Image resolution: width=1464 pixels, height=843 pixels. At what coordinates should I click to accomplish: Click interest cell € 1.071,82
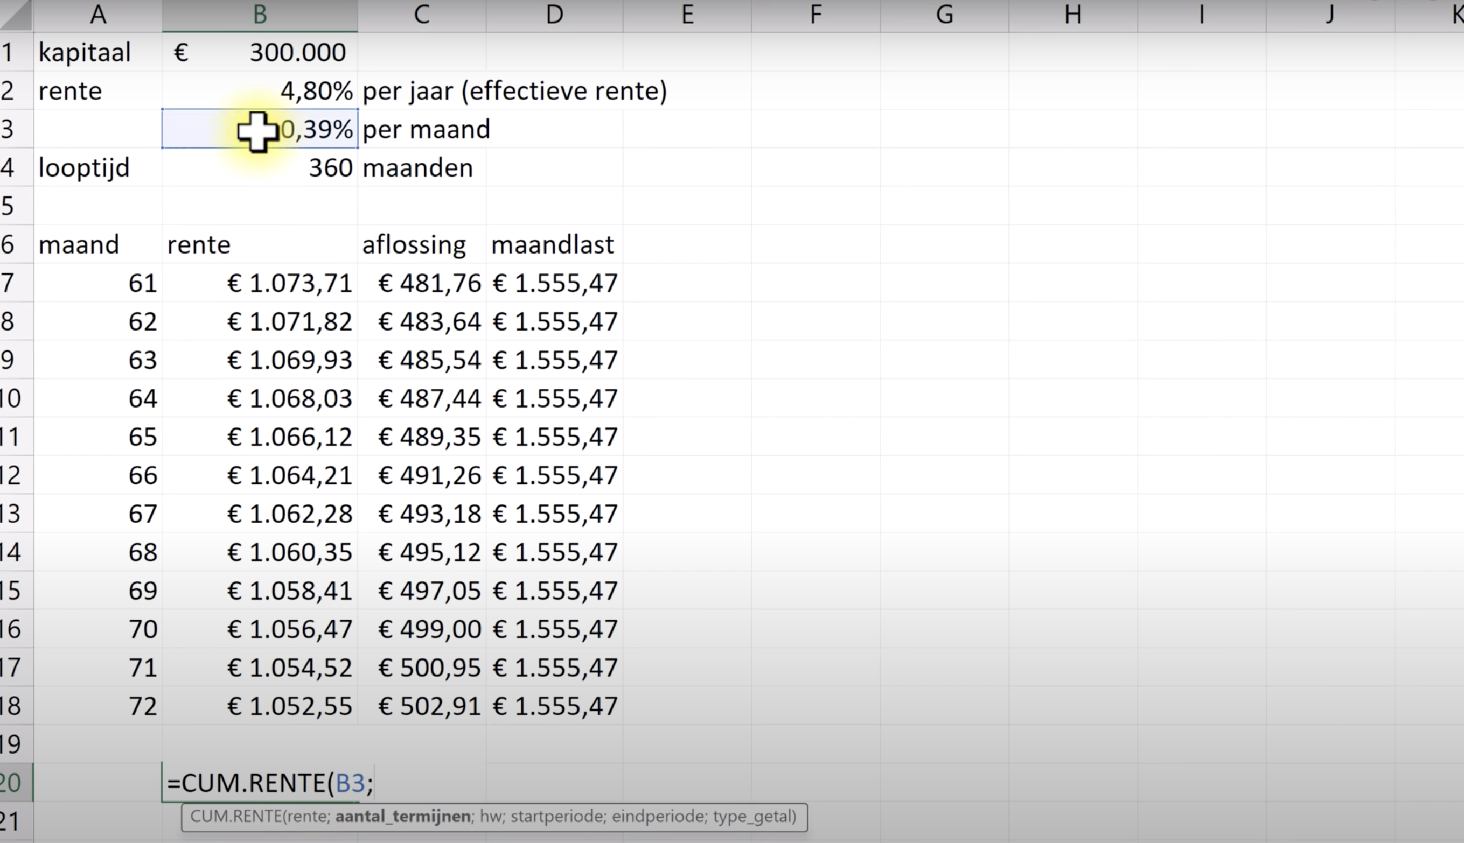[x=260, y=321]
